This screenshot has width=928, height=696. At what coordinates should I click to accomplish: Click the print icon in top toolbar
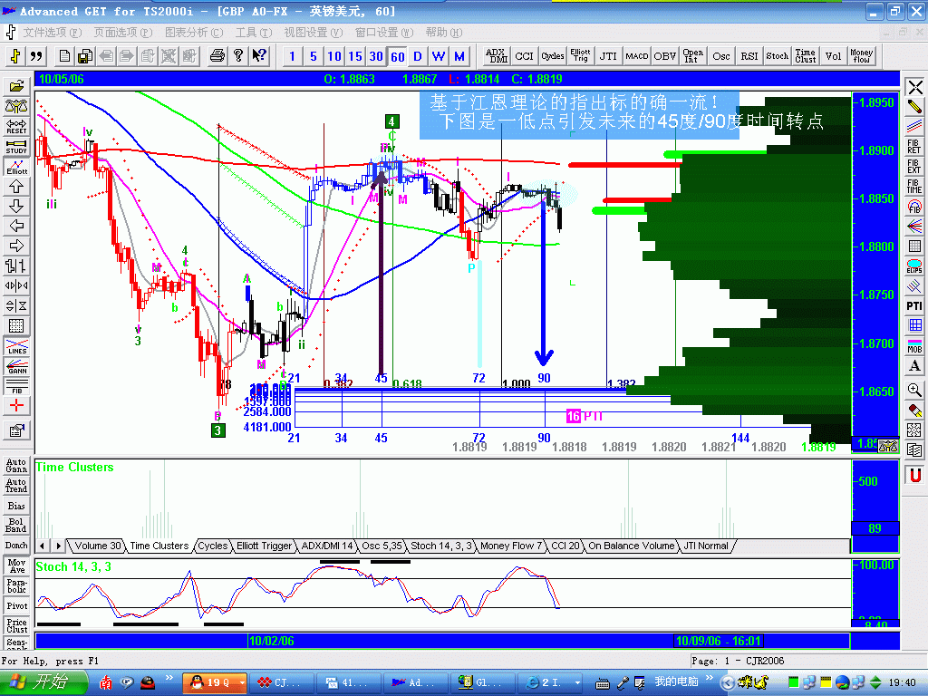(217, 56)
